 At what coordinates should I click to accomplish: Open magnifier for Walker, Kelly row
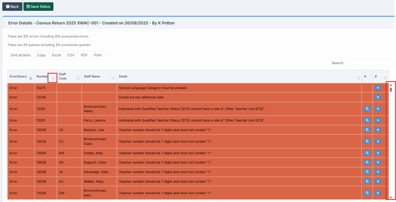coord(367,181)
